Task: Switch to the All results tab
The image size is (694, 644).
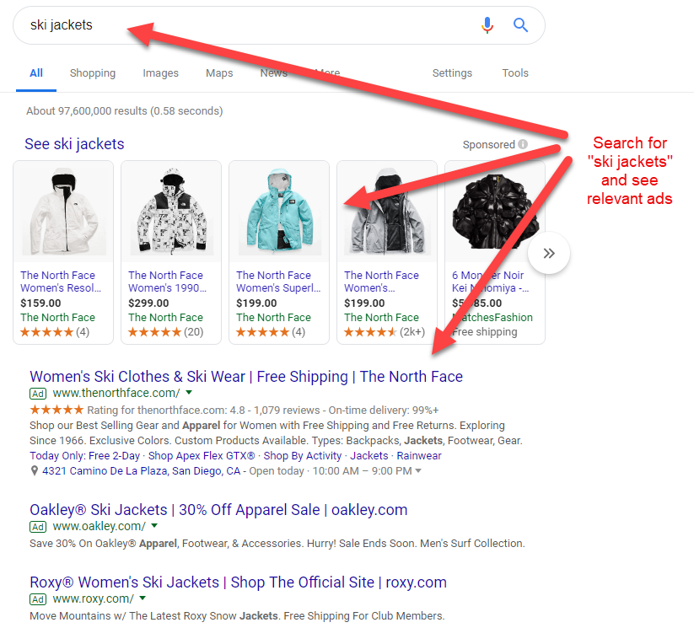Action: (x=36, y=73)
